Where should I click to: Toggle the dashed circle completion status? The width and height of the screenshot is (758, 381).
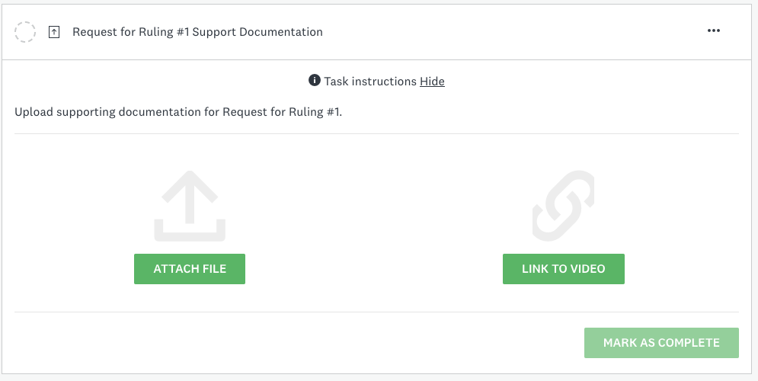click(25, 32)
